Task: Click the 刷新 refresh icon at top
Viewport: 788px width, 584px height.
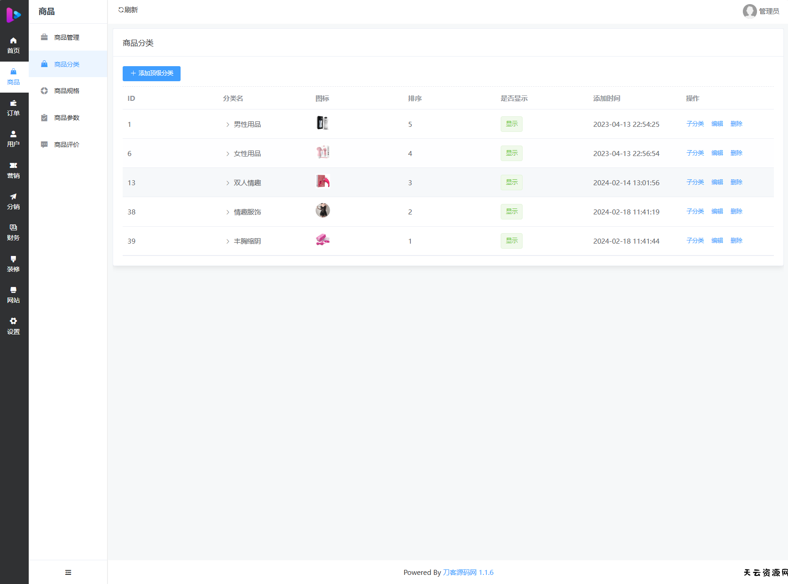Action: pos(121,10)
